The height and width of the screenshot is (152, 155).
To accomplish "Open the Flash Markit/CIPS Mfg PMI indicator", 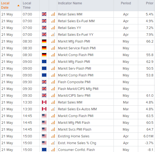I will [78, 89].
